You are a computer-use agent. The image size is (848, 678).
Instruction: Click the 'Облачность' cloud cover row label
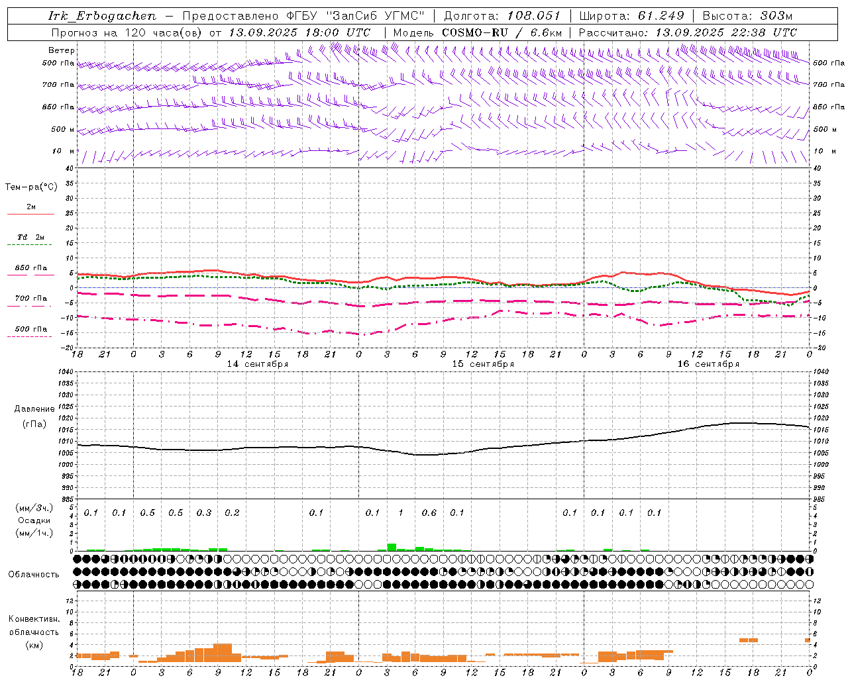pos(34,575)
